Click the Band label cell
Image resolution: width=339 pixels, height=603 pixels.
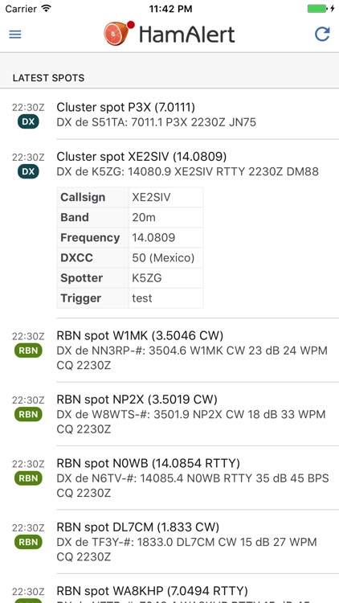click(92, 217)
